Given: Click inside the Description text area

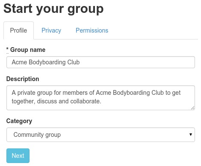Looking at the screenshot, I should pyautogui.click(x=100, y=98).
